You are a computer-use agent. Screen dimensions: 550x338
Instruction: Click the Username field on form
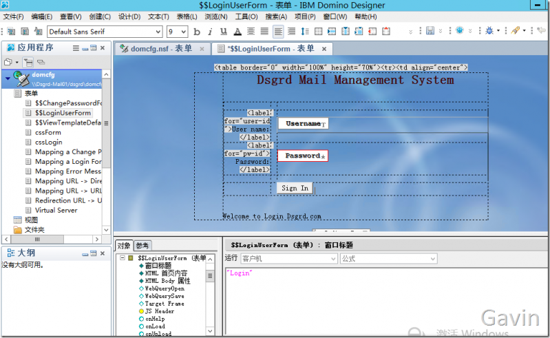(x=304, y=124)
